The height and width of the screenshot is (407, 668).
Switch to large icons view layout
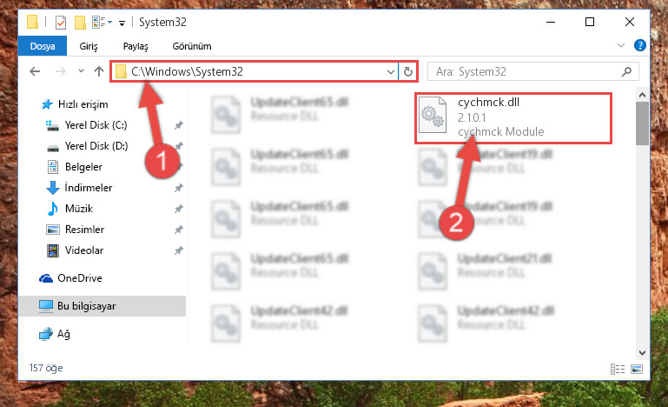[637, 369]
